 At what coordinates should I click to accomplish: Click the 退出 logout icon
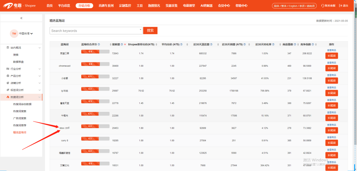tap(339, 6)
